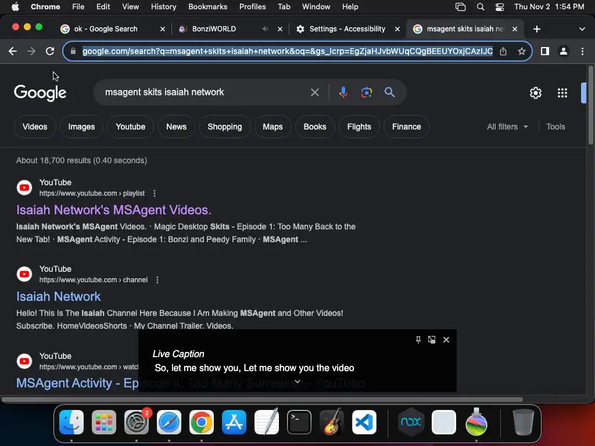Filter results by Shopping

point(225,127)
